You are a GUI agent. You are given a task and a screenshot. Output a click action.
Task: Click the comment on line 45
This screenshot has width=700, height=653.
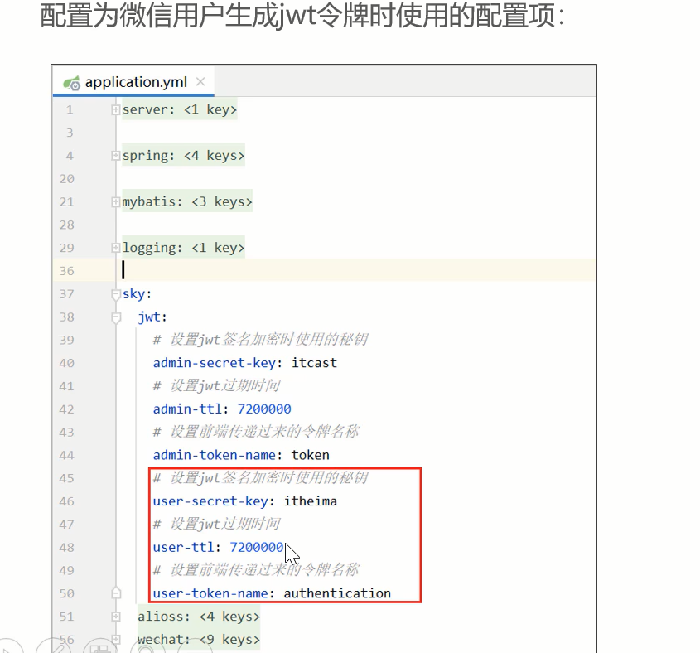[261, 478]
